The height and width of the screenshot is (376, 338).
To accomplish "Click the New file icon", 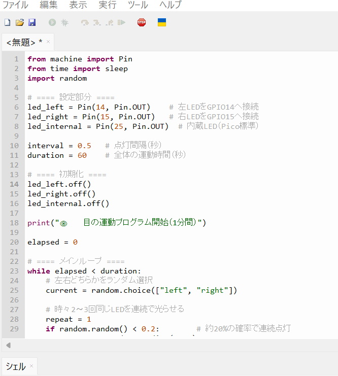I will (7, 22).
